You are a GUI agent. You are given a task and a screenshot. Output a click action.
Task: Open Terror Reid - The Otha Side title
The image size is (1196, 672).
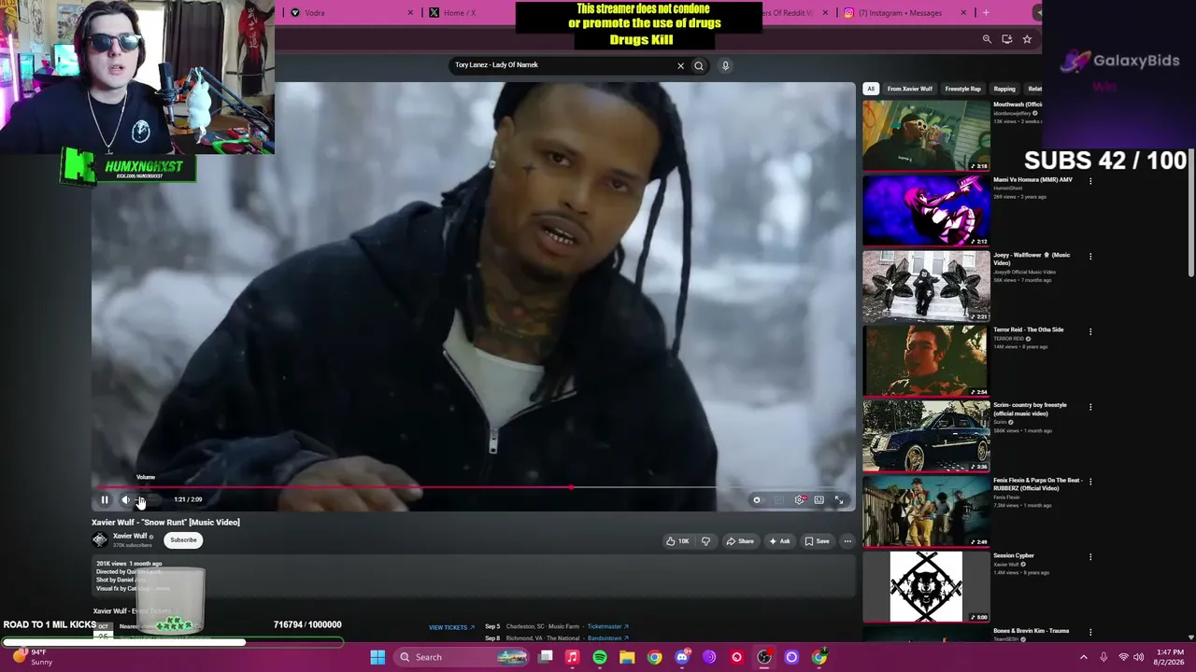pos(1028,329)
